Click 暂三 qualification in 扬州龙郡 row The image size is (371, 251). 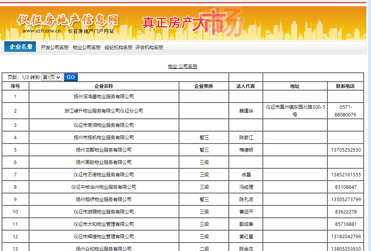[x=204, y=150]
